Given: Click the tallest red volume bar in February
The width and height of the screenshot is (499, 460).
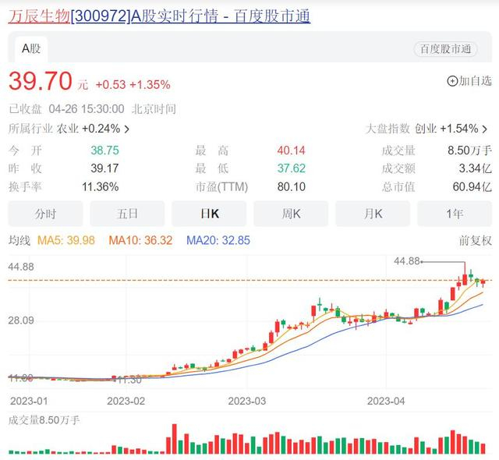Looking at the screenshot, I should (174, 439).
